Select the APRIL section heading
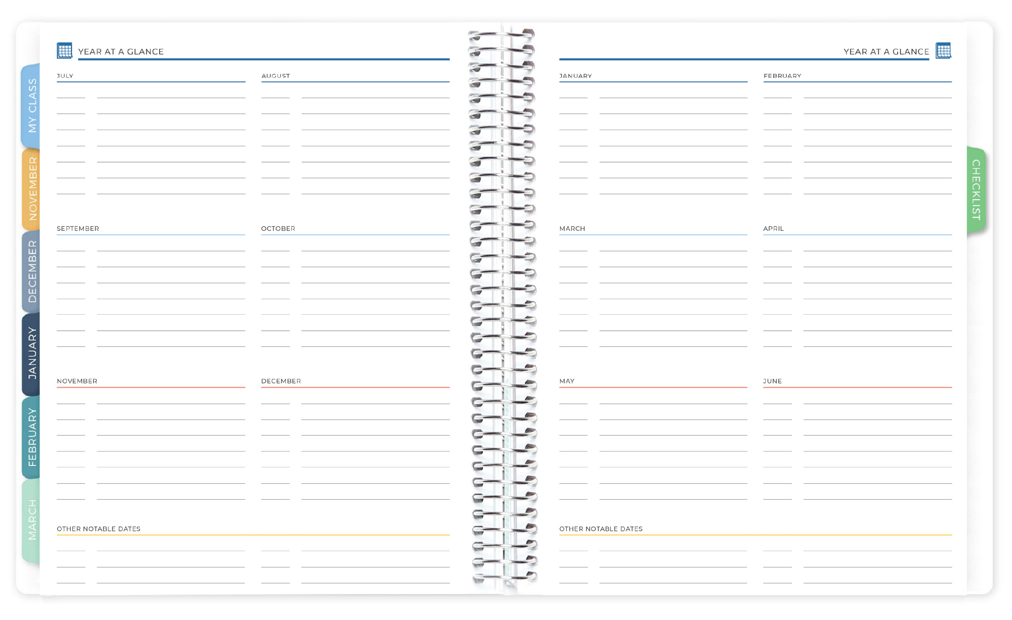The width and height of the screenshot is (1012, 620). coord(774,229)
